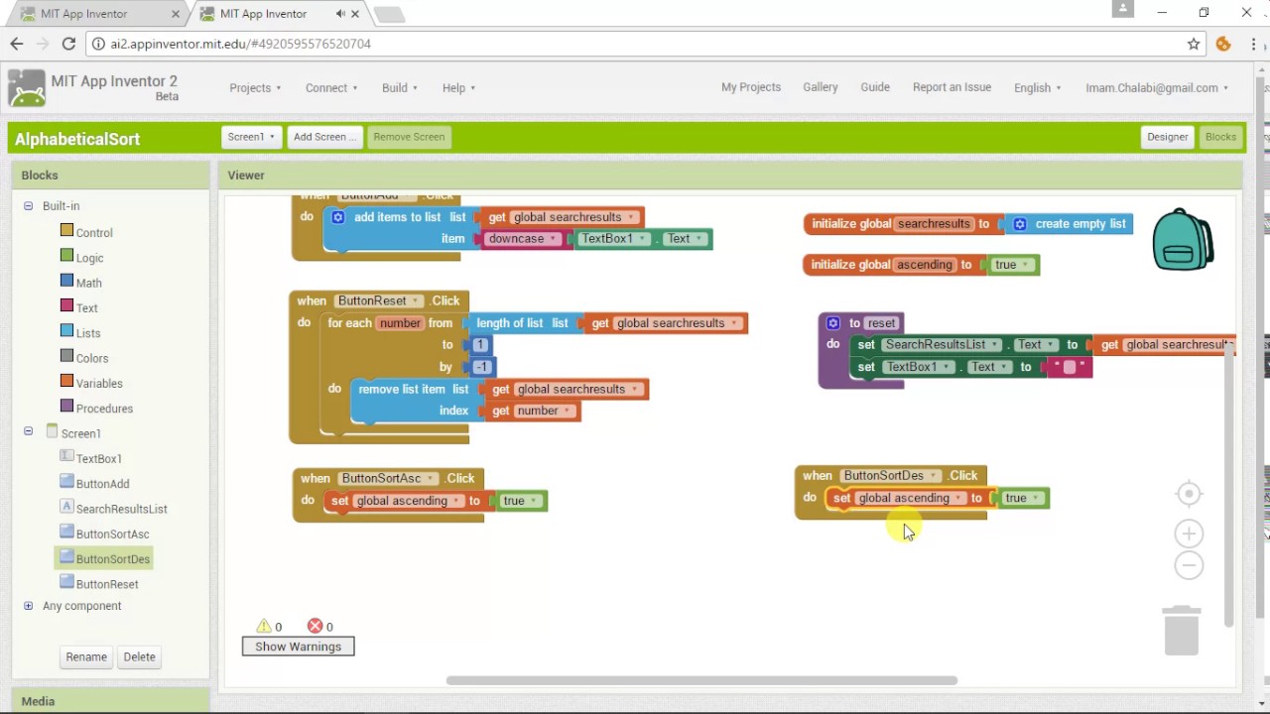The image size is (1270, 714).
Task: Click the center workspace target icon
Action: (1189, 494)
